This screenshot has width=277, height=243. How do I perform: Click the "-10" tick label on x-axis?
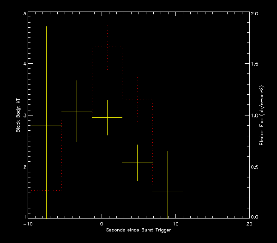(x=28, y=223)
